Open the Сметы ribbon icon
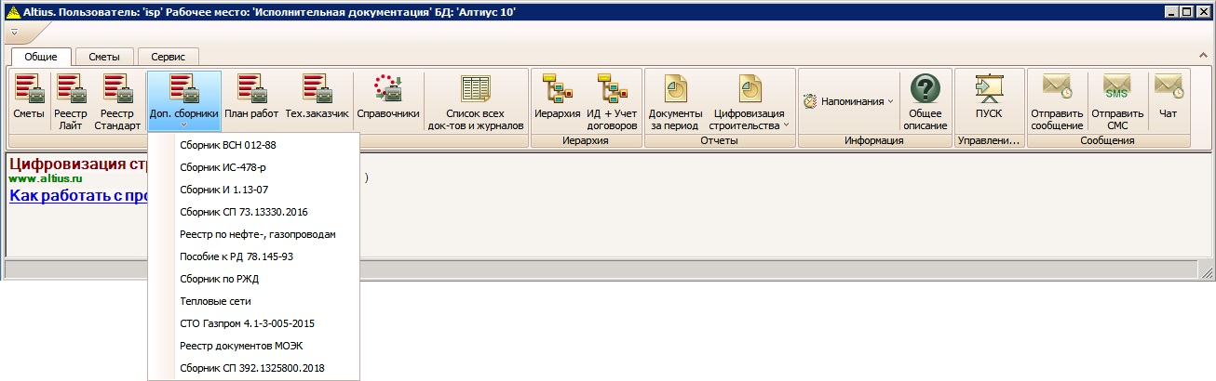Viewport: 1216px width, 381px height. [28, 100]
